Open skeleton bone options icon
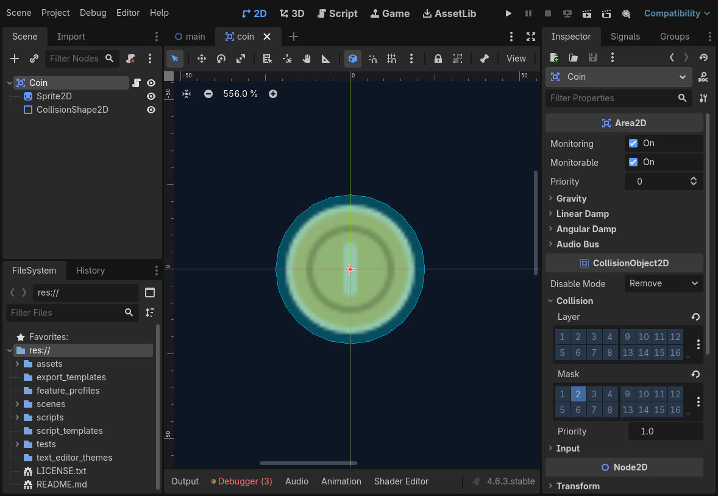This screenshot has width=718, height=496. (x=485, y=58)
